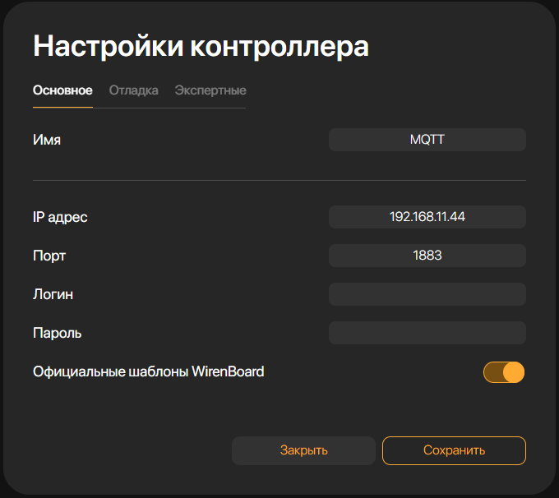559x498 pixels.
Task: Disable the Официальные шаблоны WirenBoard toggle
Action: coord(503,372)
